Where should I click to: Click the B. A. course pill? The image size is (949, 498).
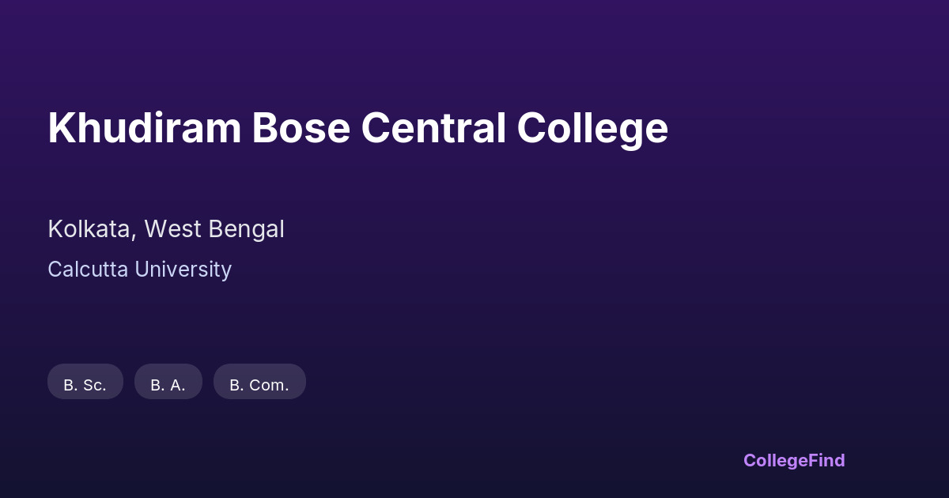coord(168,385)
